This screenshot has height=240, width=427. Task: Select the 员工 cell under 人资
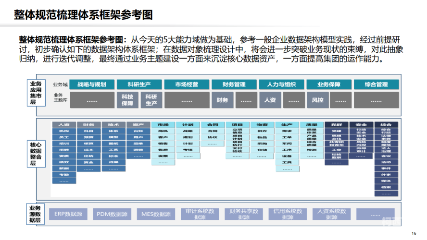[64, 137]
